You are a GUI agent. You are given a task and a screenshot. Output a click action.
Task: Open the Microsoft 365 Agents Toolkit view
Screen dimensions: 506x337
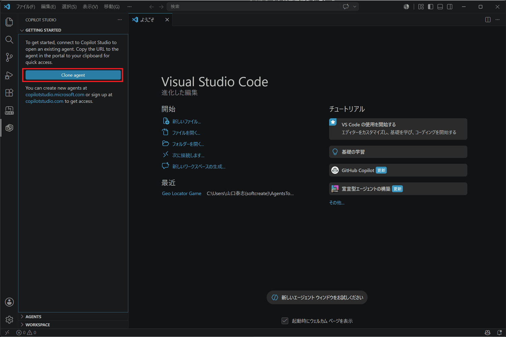pos(9,110)
